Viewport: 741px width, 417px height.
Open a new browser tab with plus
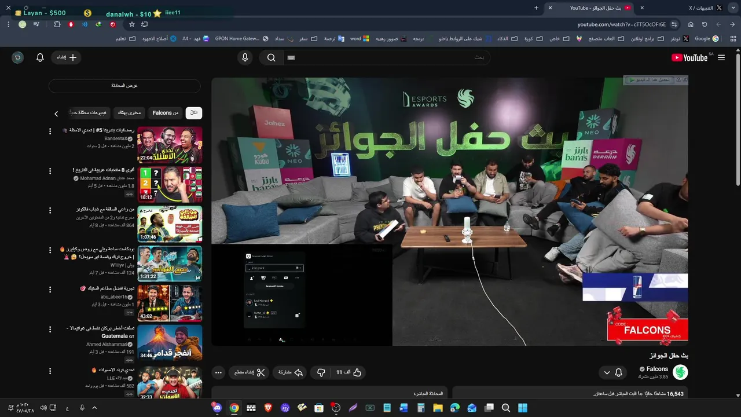[536, 8]
